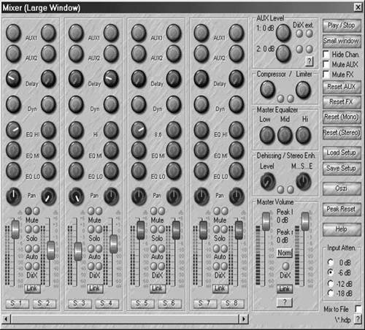Select -12 dB input attenuation
Screen dimensions: 365x330
(x=331, y=283)
